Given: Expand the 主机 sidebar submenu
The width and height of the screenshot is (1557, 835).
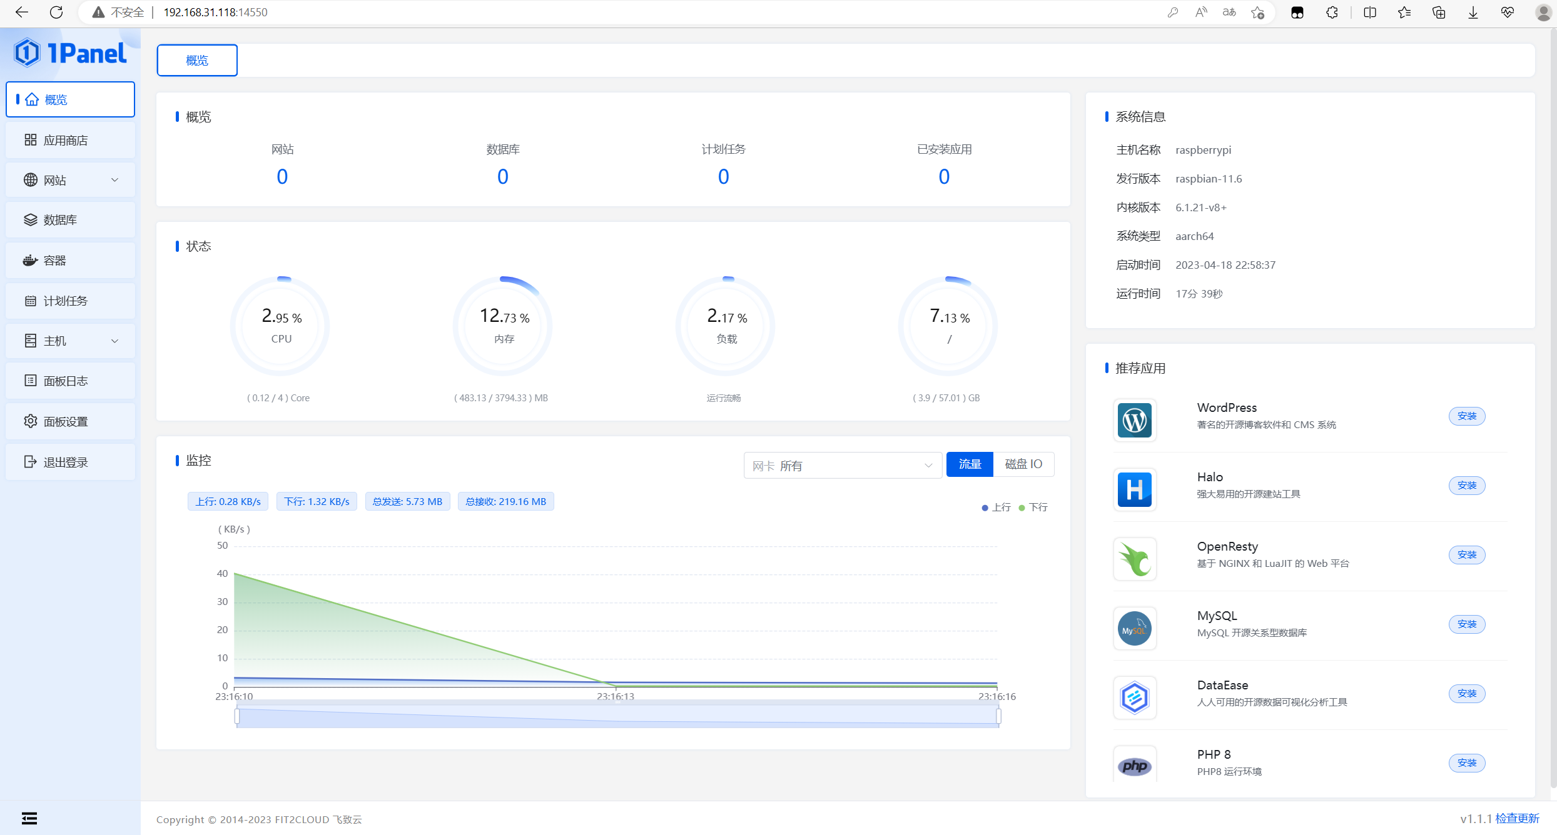Looking at the screenshot, I should tap(70, 341).
